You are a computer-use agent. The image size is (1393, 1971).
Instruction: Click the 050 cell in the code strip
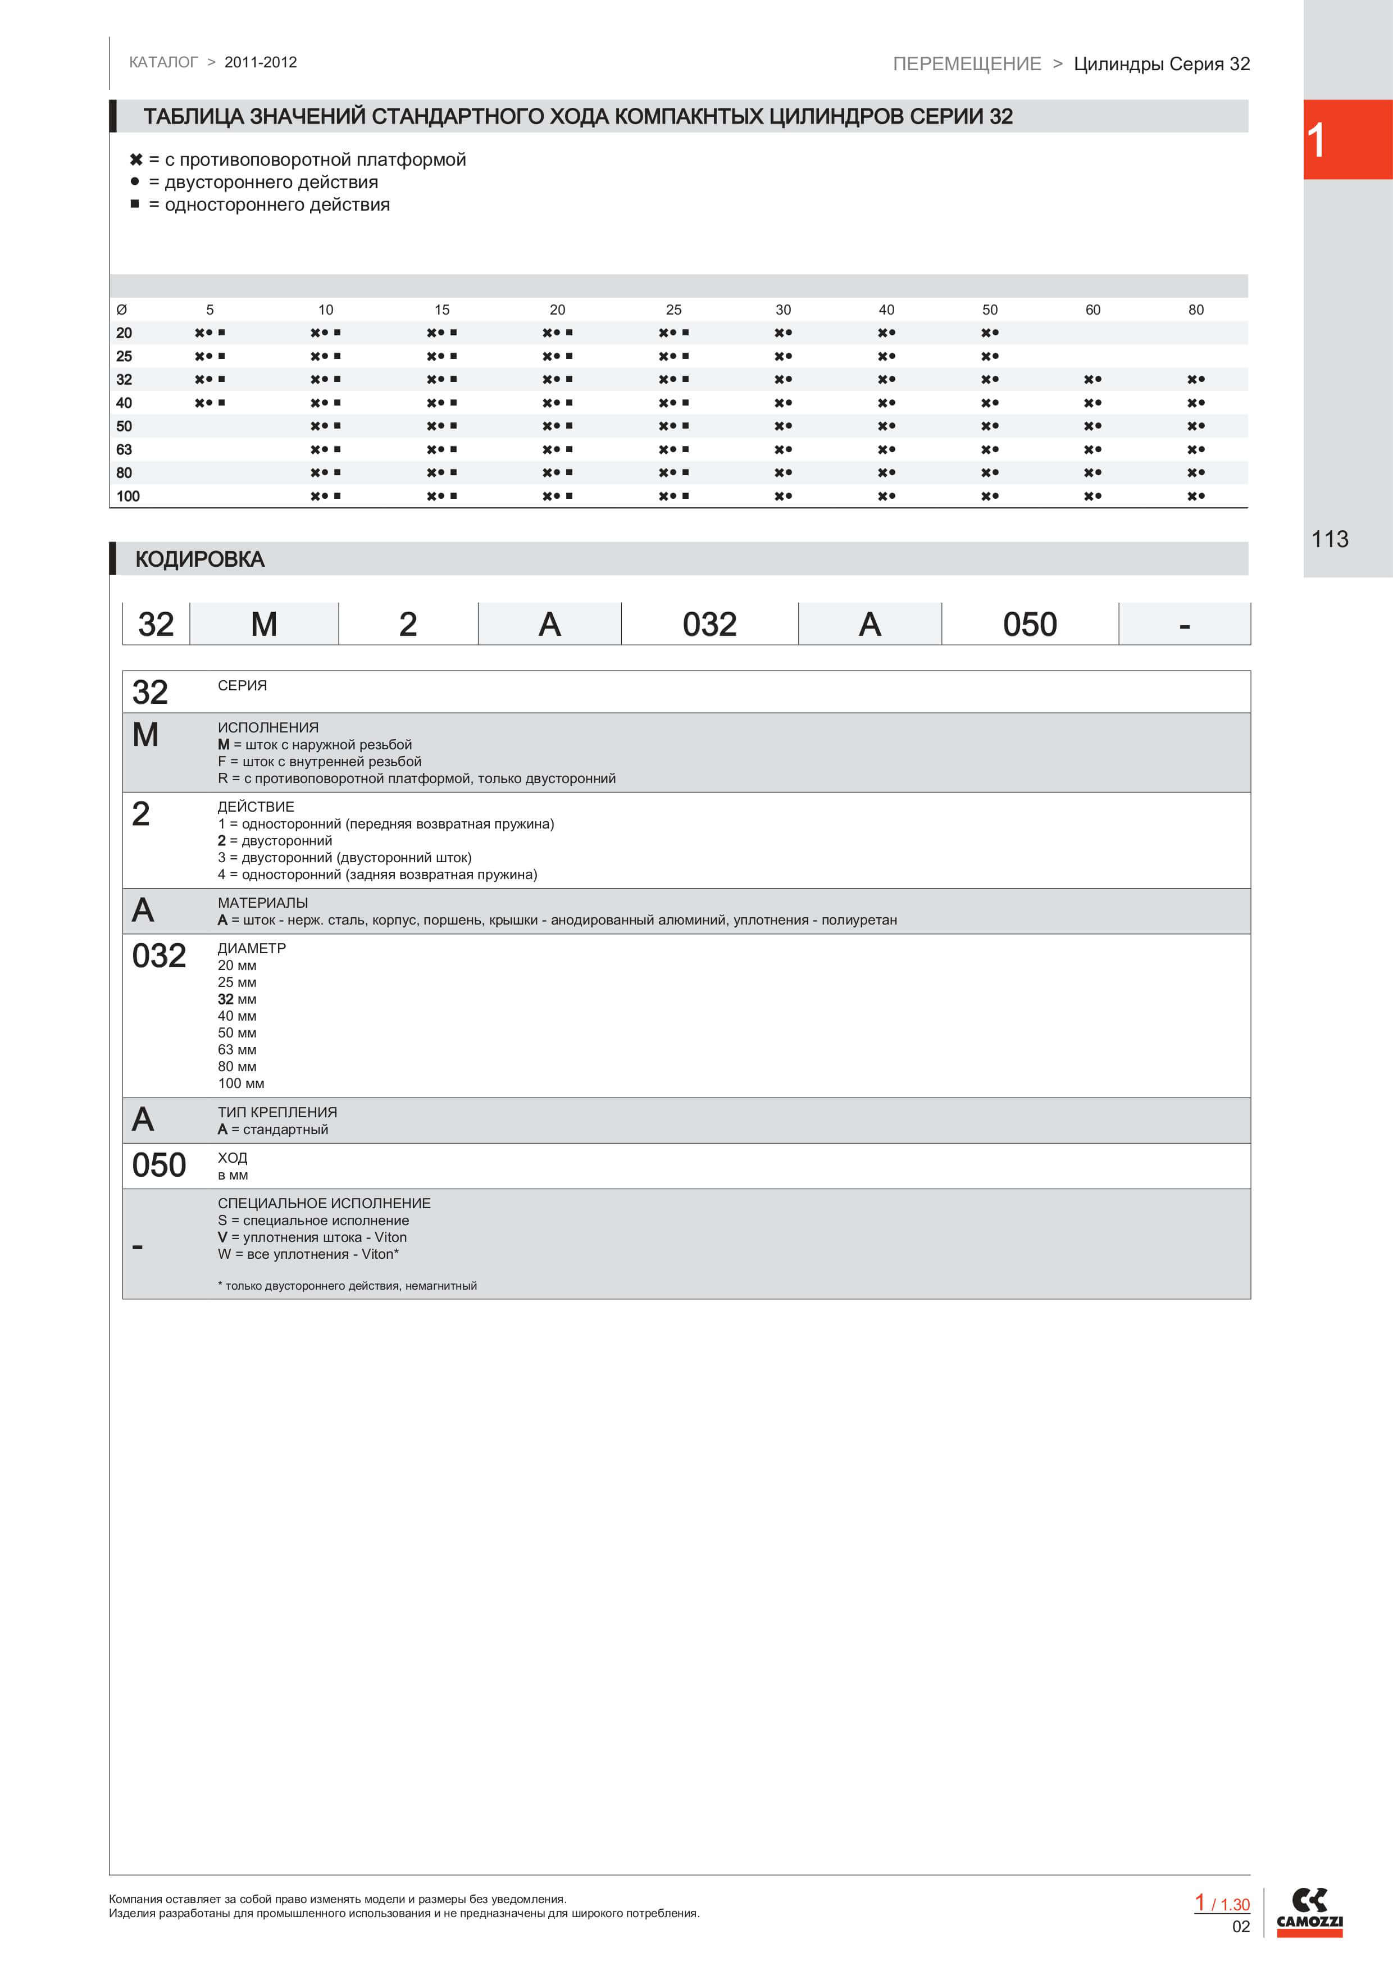[1030, 624]
